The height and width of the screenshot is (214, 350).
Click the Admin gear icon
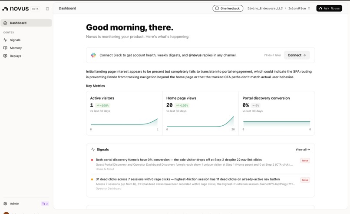5,204
